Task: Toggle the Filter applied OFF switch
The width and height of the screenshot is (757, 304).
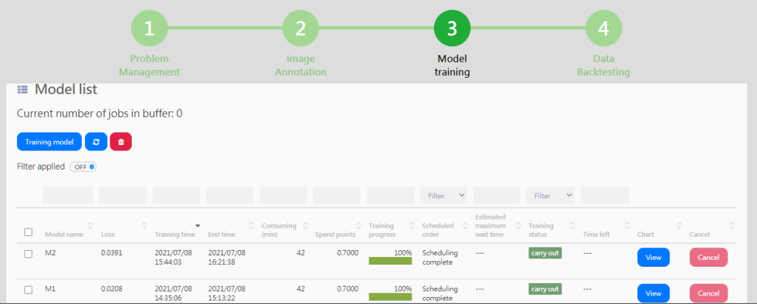Action: pyautogui.click(x=83, y=167)
